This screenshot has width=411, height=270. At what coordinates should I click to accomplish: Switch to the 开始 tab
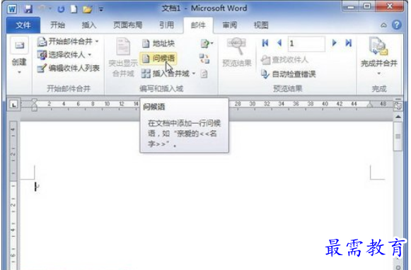click(x=57, y=25)
